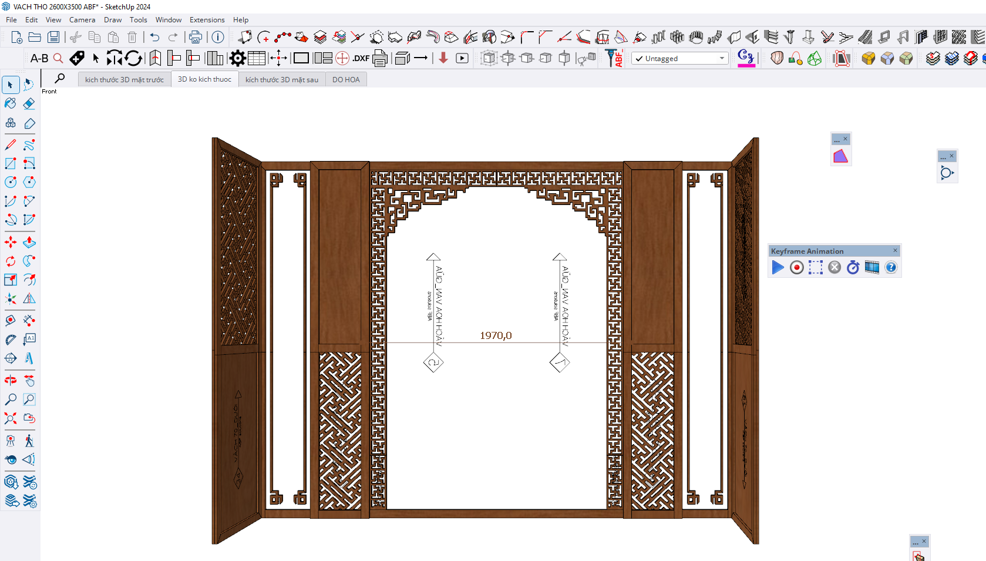Pick the Eraser tool
Screen dimensions: 986x561
pyautogui.click(x=29, y=104)
